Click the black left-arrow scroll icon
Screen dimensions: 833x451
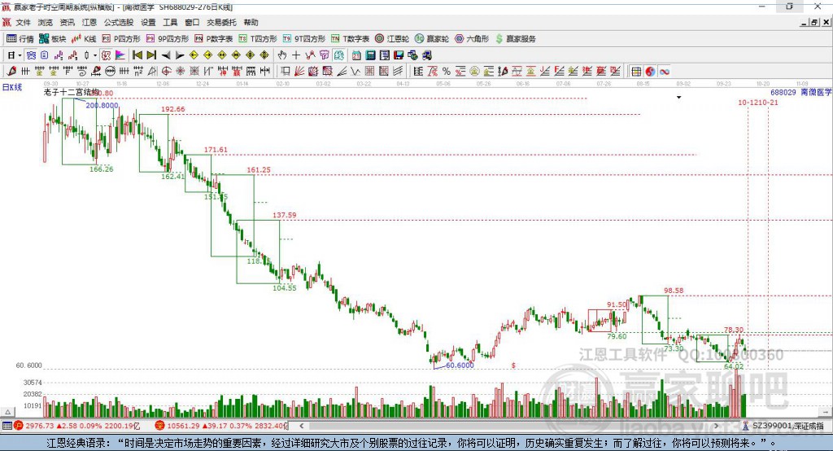coord(166,55)
